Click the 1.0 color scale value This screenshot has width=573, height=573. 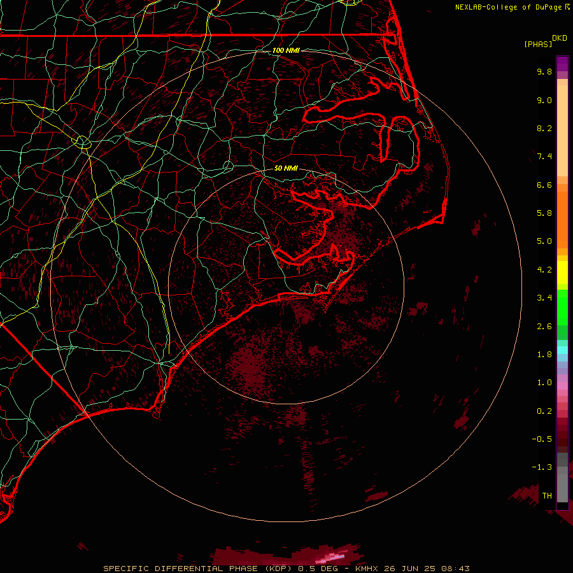544,383
